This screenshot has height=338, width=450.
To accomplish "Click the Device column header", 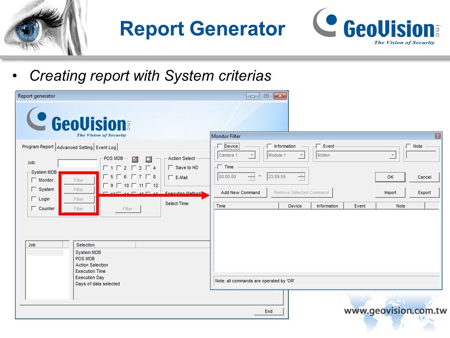I will 295,206.
